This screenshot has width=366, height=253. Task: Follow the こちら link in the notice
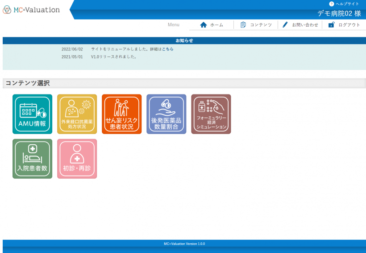[x=167, y=49]
